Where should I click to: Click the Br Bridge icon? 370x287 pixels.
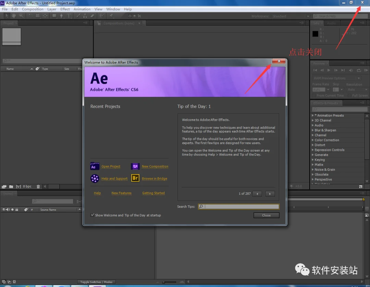point(135,178)
